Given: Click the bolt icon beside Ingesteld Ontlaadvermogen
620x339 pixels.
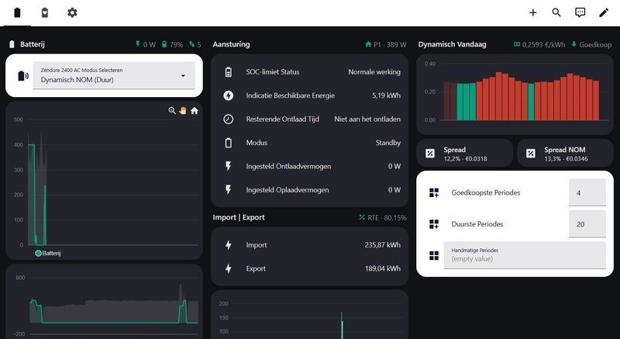Looking at the screenshot, I should click(x=228, y=166).
